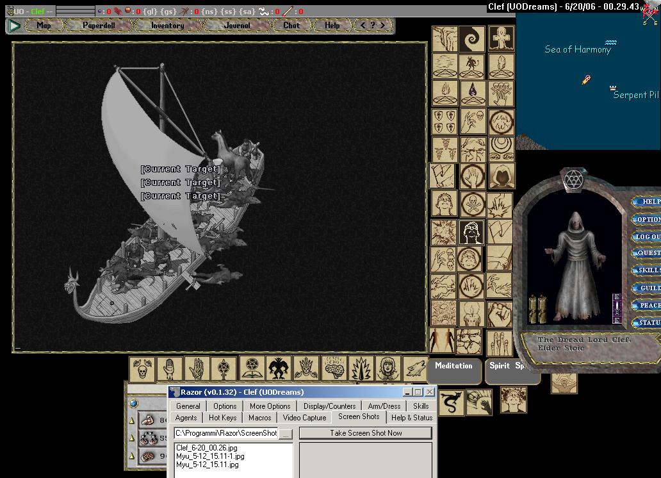
Task: Select the hooded figure spell icon
Action: (x=502, y=176)
